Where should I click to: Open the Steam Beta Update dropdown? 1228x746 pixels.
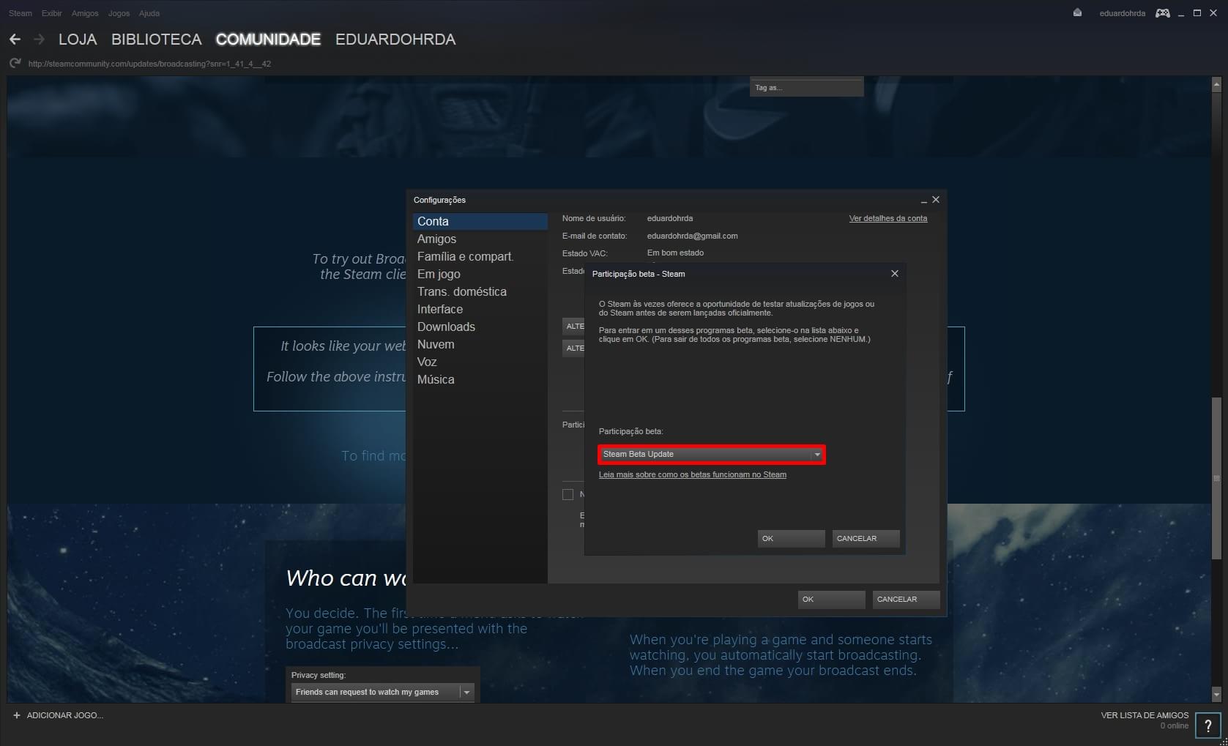pos(711,455)
